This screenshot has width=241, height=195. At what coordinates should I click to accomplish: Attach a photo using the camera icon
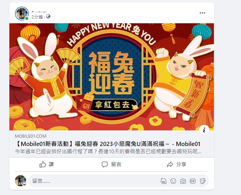183,181
